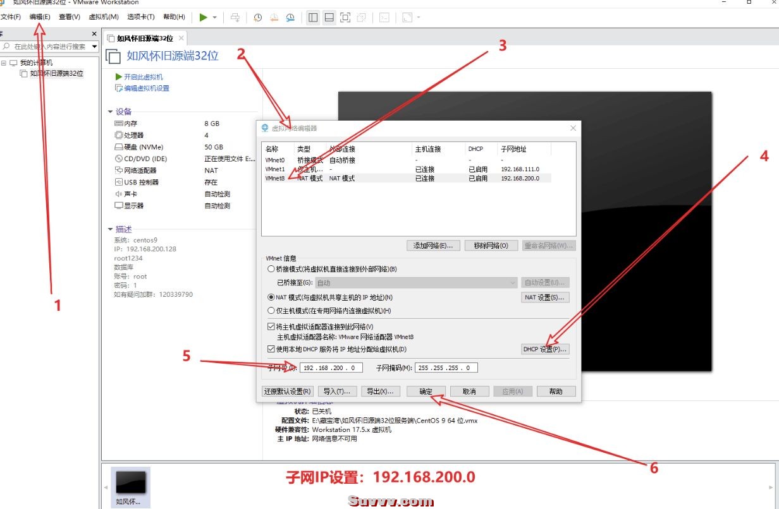Image resolution: width=779 pixels, height=509 pixels.
Task: Uncheck 使用本地 DHCP 服务 checkbox
Action: click(271, 349)
